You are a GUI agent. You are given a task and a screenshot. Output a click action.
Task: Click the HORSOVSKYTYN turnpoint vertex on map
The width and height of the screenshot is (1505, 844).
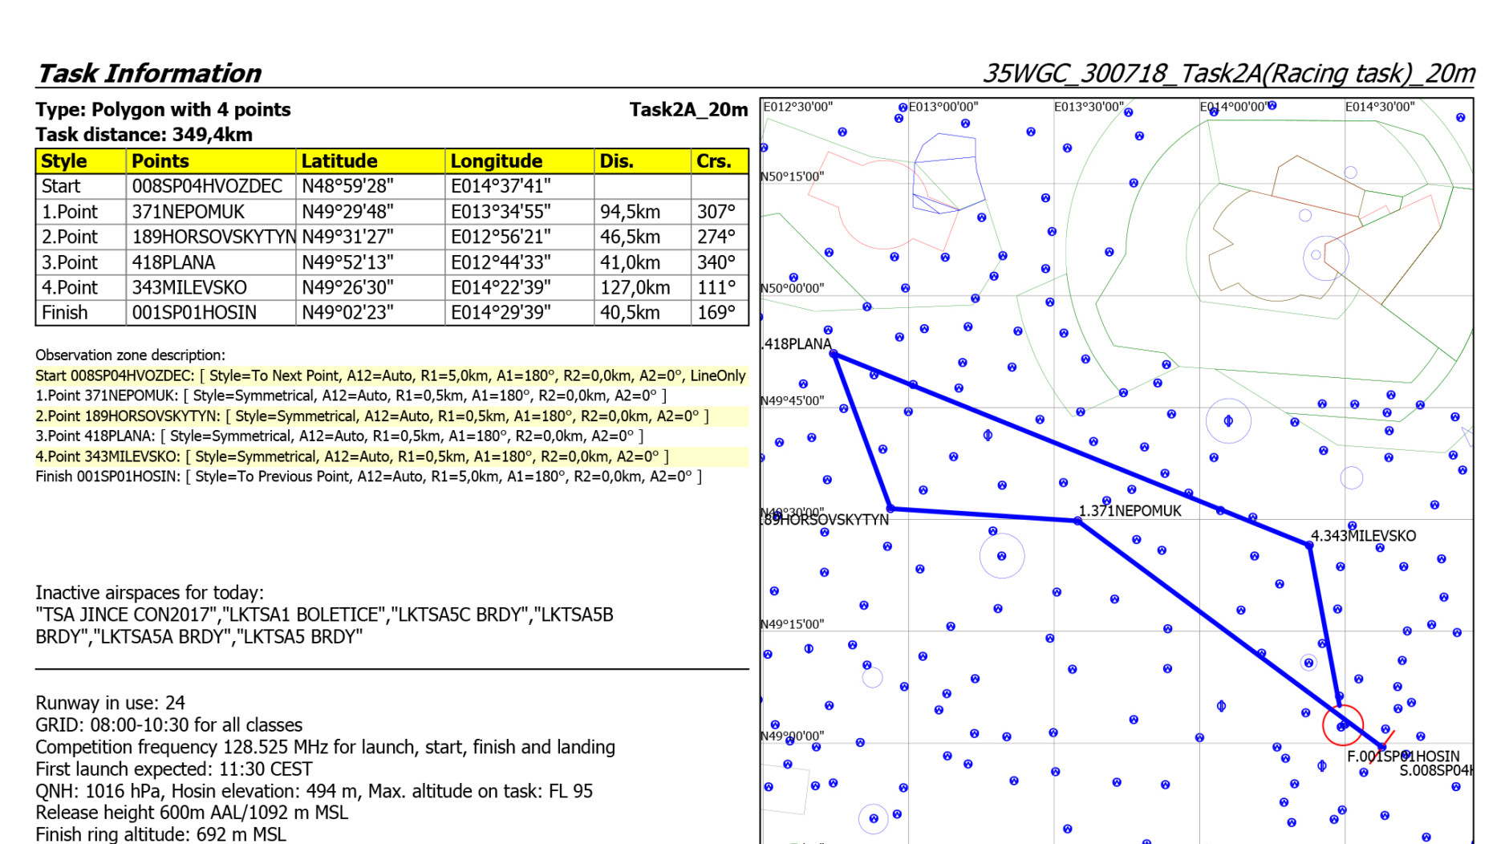point(891,508)
